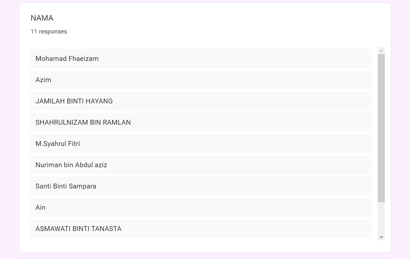
Task: Click the 11 responses count text
Action: pyautogui.click(x=49, y=32)
